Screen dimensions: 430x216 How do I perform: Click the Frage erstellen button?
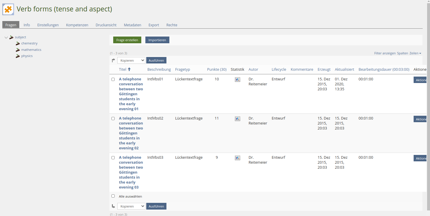click(x=127, y=40)
